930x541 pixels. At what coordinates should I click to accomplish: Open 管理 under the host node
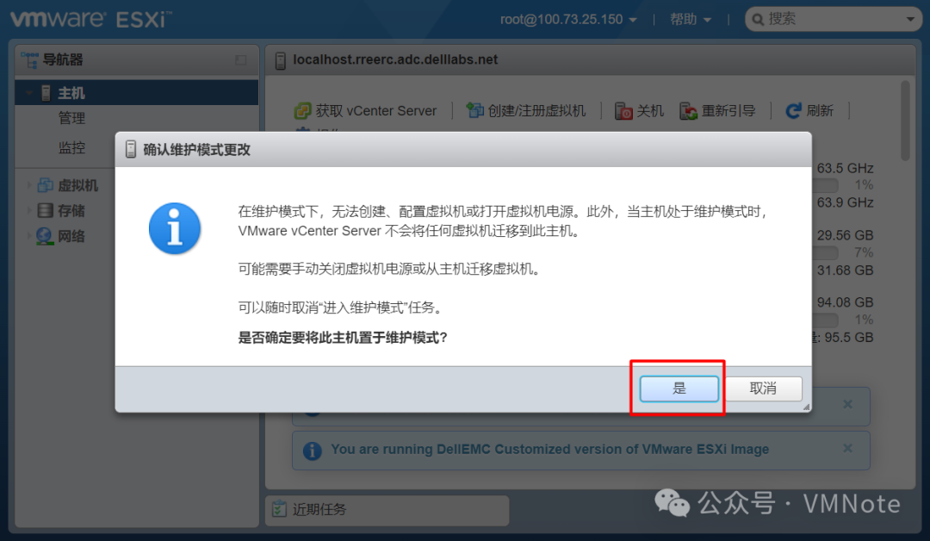[71, 118]
